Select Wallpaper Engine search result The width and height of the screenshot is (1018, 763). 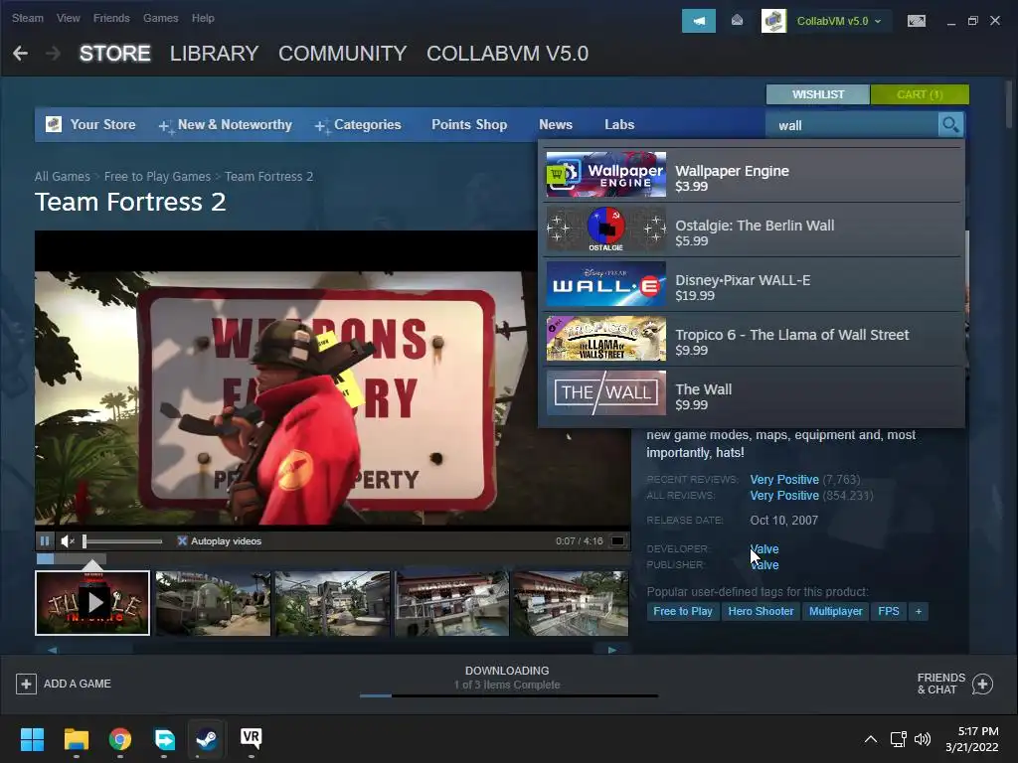point(754,175)
